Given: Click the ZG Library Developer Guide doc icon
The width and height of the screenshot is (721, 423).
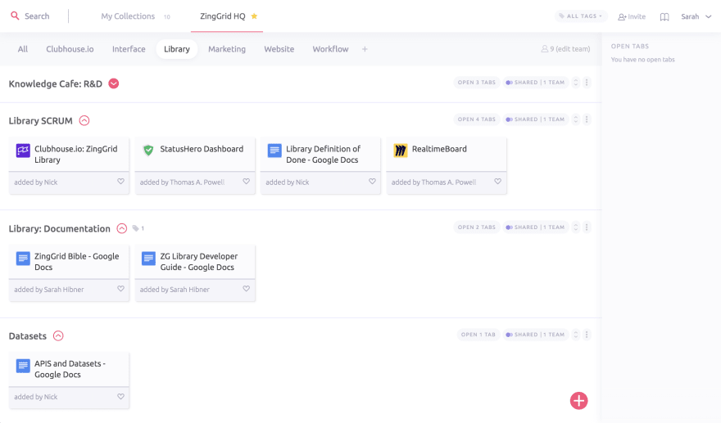Looking at the screenshot, I should coord(148,258).
